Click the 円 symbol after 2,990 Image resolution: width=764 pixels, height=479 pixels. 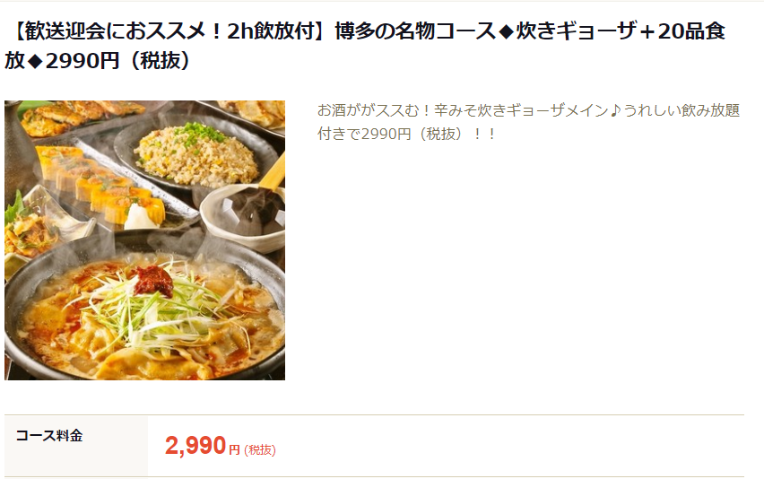[x=234, y=449]
